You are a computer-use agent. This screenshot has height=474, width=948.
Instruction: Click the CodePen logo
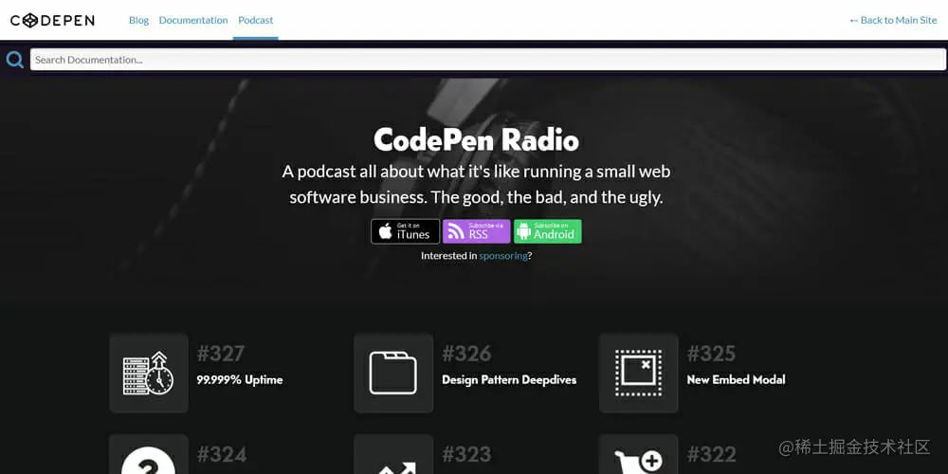point(52,21)
